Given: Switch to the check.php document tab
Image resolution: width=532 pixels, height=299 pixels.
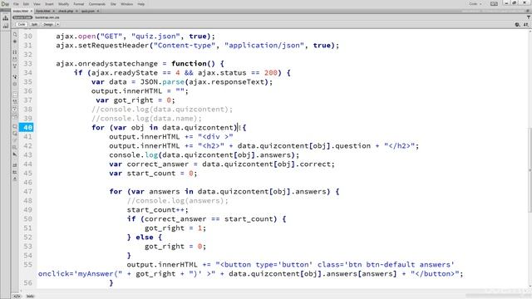Looking at the screenshot, I should [x=66, y=11].
